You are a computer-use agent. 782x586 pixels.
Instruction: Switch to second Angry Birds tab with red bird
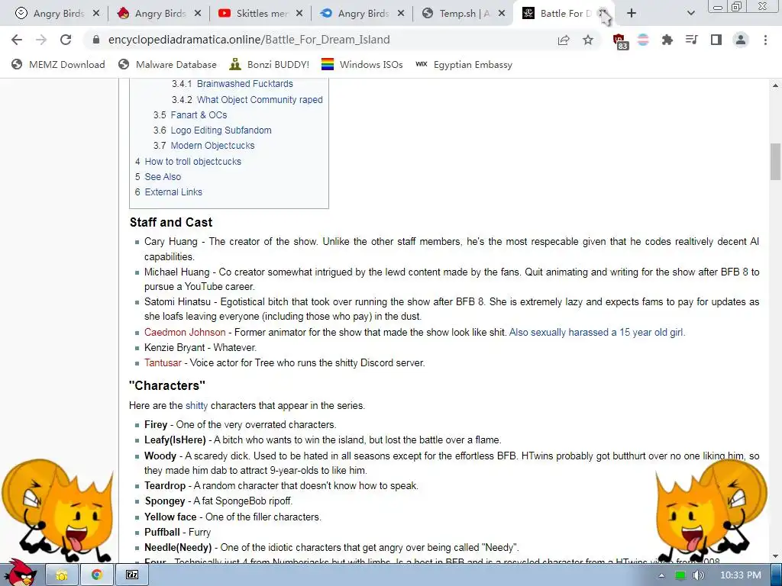(x=159, y=14)
